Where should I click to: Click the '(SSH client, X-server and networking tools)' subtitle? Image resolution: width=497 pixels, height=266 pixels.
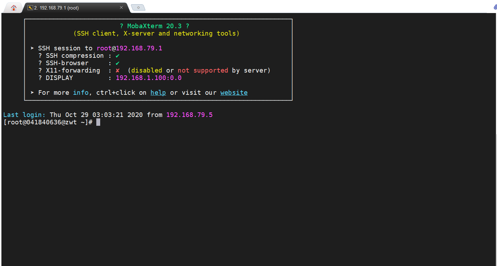pyautogui.click(x=157, y=33)
